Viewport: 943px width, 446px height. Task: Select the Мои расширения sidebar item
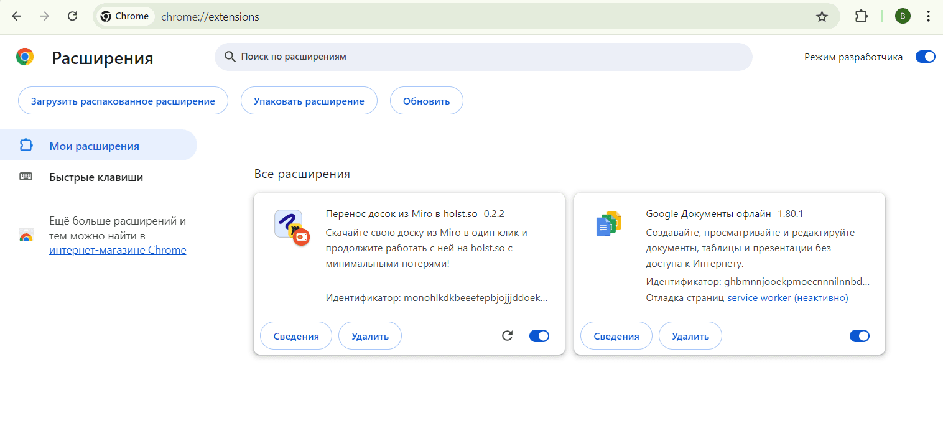click(x=95, y=146)
